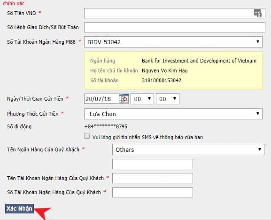Select Bank for Investment and Development text
Screen dimensions: 271x220
coord(199,61)
